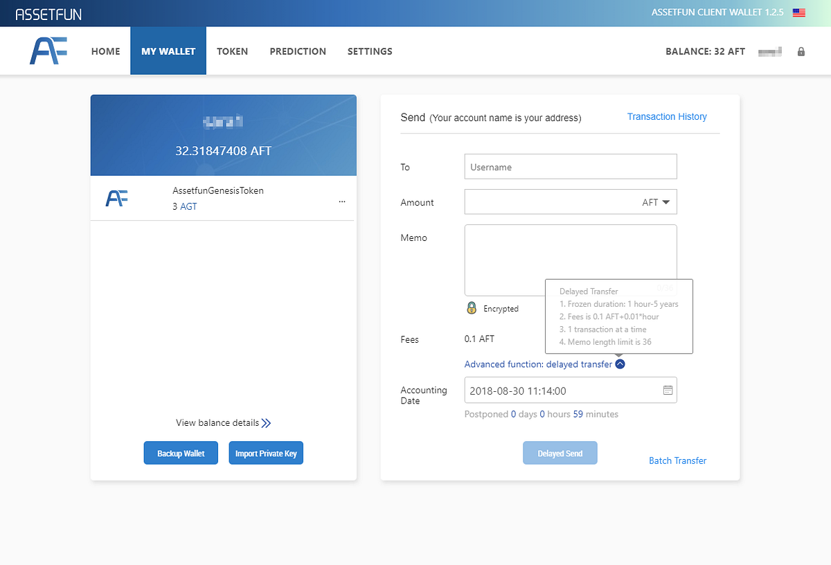
Task: Toggle the Encrypted padlock below the Memo box
Action: point(472,308)
